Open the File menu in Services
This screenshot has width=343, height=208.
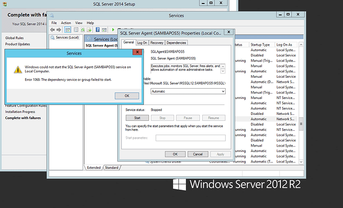click(54, 23)
